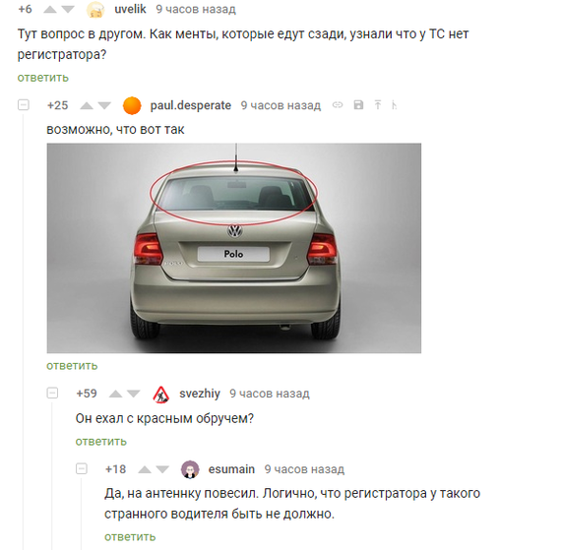
Task: Collapse svezhiy's comment branch
Action: 52,393
